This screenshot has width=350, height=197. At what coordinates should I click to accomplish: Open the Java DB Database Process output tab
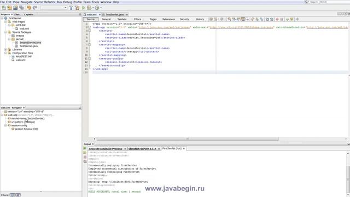(x=106, y=149)
